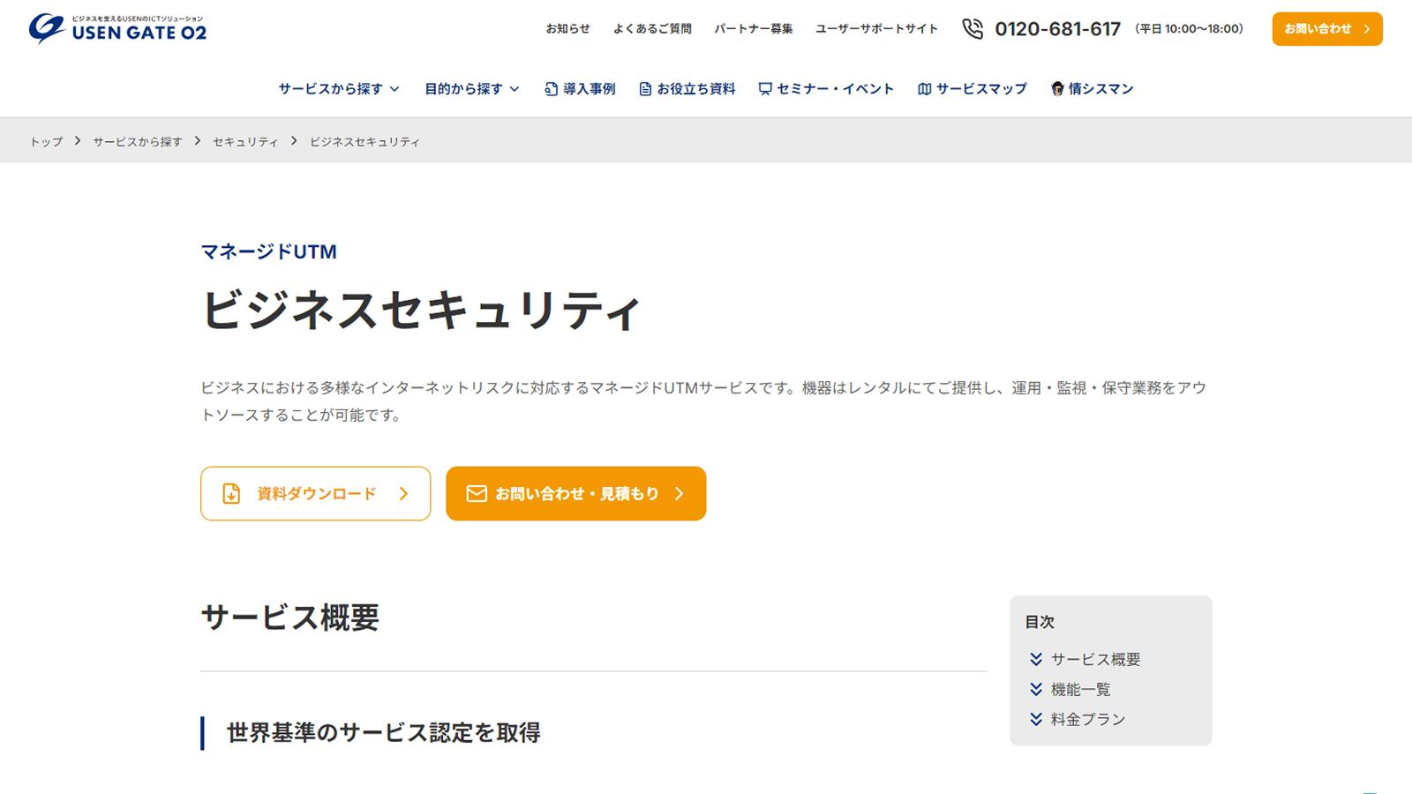
Task: Click the double-chevron icon beside サービス概要
Action: [x=1036, y=660]
